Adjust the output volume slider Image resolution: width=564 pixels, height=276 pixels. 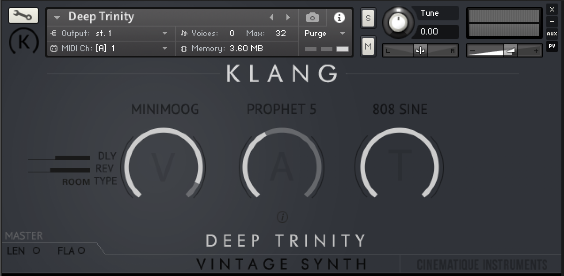(x=505, y=51)
